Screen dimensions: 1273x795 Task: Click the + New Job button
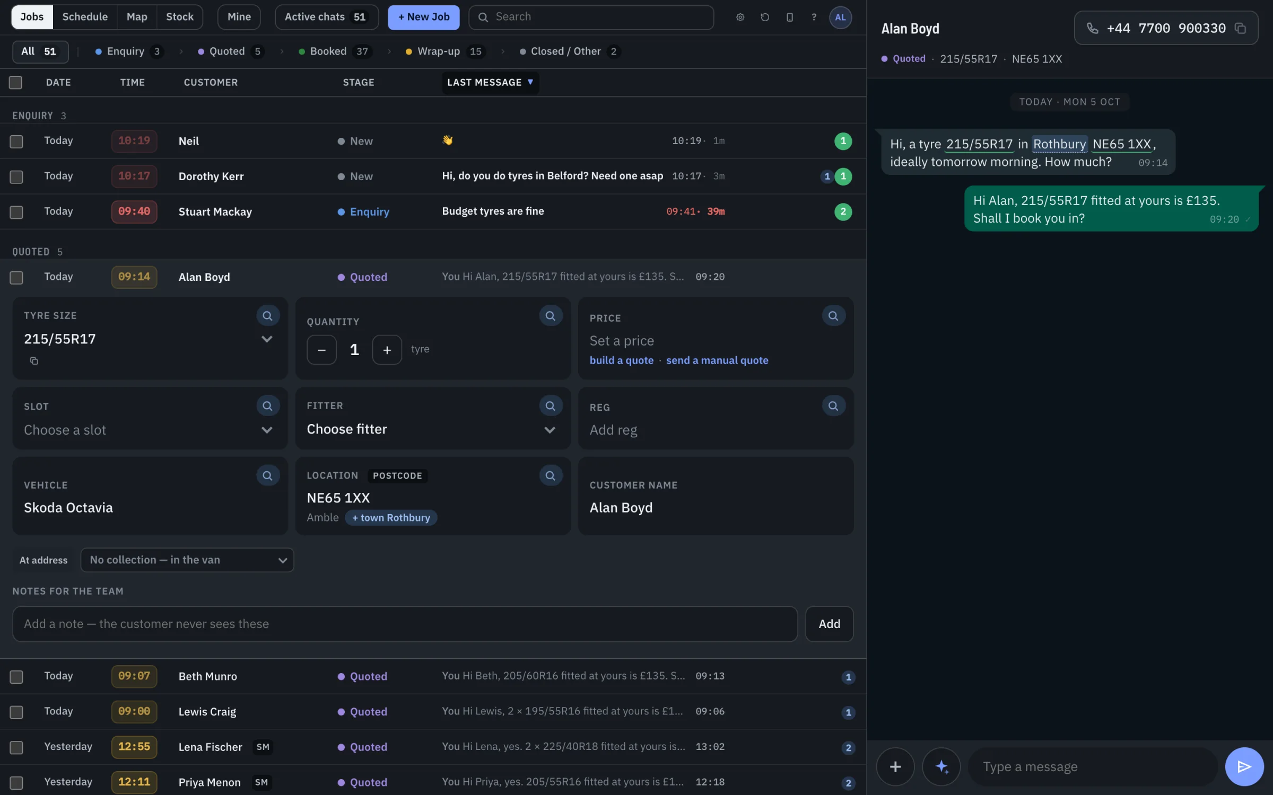point(424,17)
